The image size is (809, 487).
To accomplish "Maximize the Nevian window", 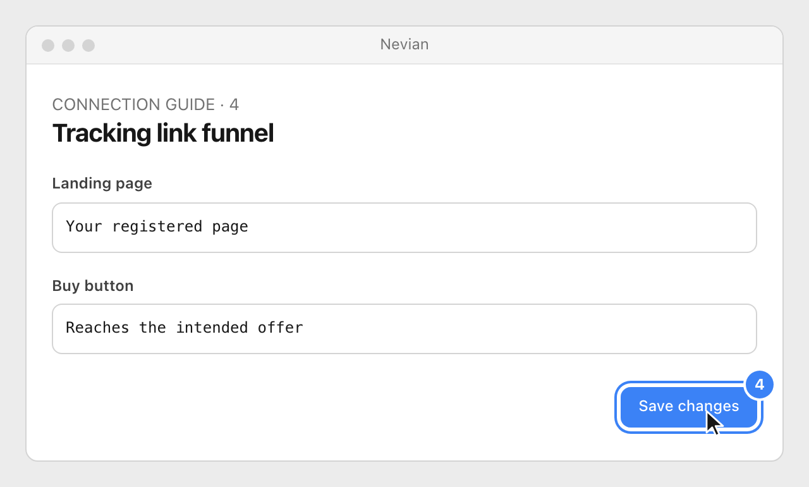I will [x=88, y=46].
